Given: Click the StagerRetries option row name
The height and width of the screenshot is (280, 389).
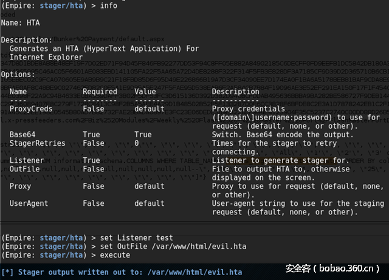Looking at the screenshot, I should 37,143.
